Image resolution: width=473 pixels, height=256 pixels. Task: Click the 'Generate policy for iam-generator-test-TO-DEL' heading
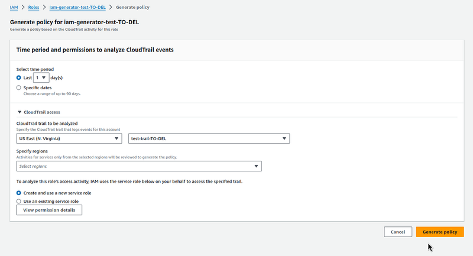pos(74,22)
